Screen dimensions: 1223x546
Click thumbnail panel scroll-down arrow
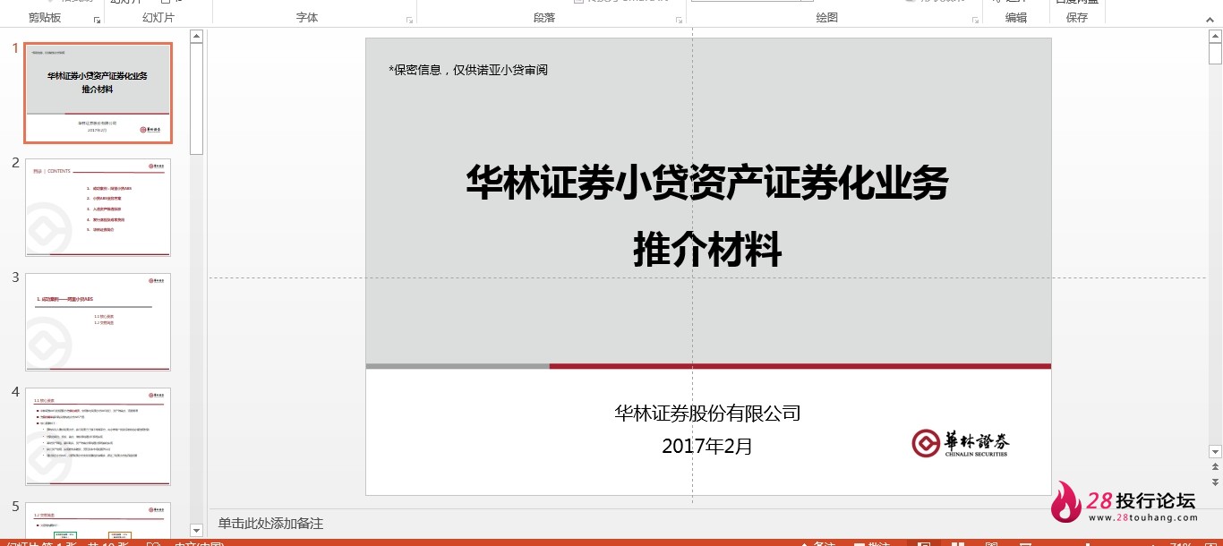[197, 531]
